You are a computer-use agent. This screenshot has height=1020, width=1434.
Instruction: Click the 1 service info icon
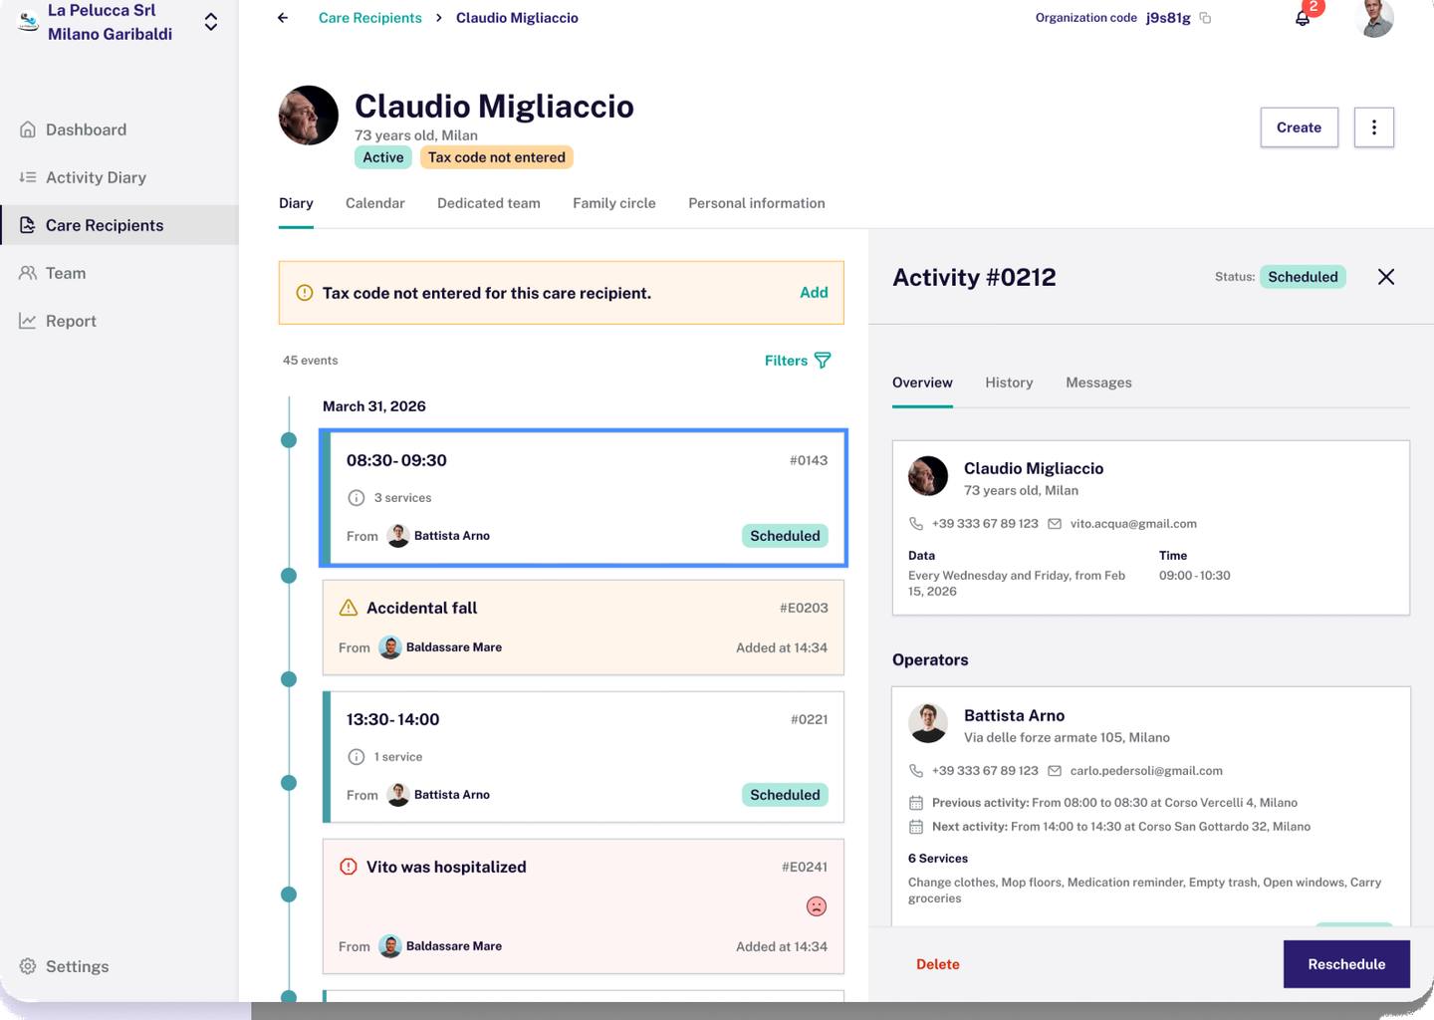tap(357, 757)
